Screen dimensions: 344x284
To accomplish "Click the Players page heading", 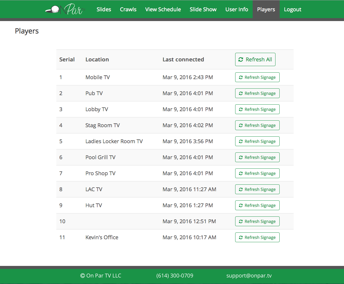I will click(27, 31).
